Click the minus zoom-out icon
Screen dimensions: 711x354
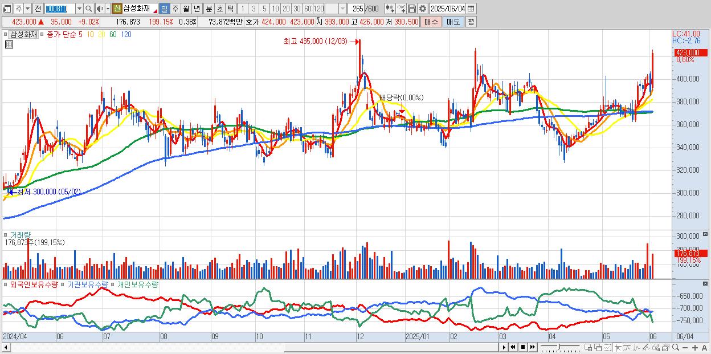[x=685, y=348]
